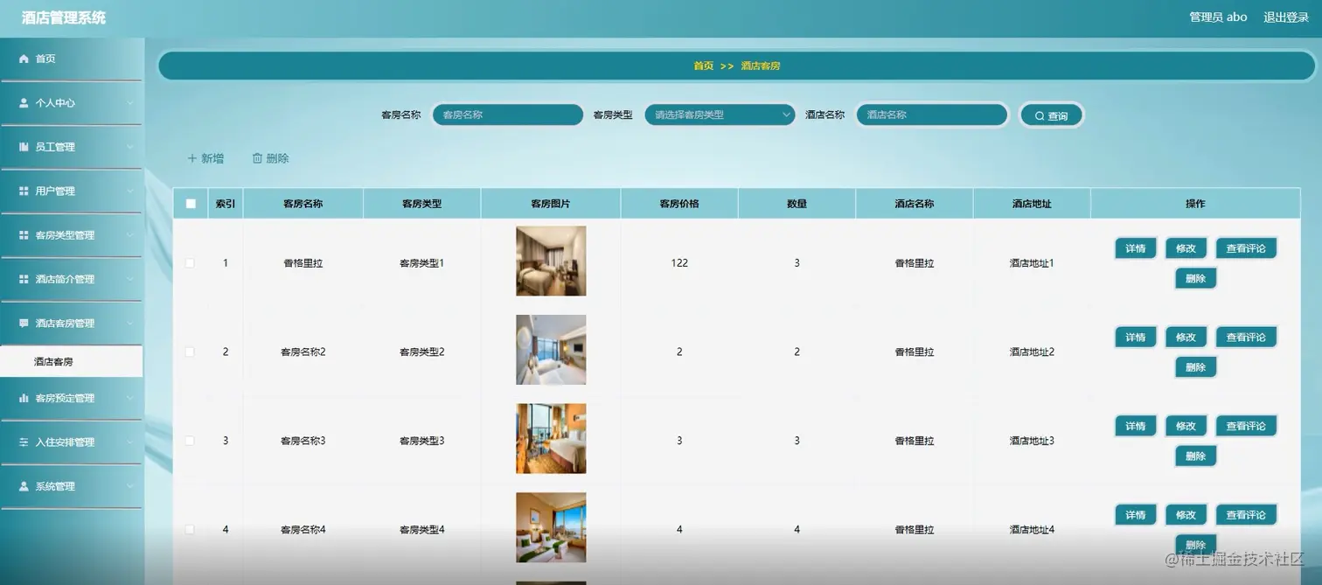Screen dimensions: 1322x585
Task: Expand 系统管理 menu chevron
Action: click(x=130, y=486)
